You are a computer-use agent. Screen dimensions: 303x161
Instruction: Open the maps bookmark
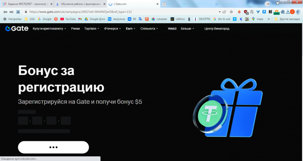tap(257, 19)
